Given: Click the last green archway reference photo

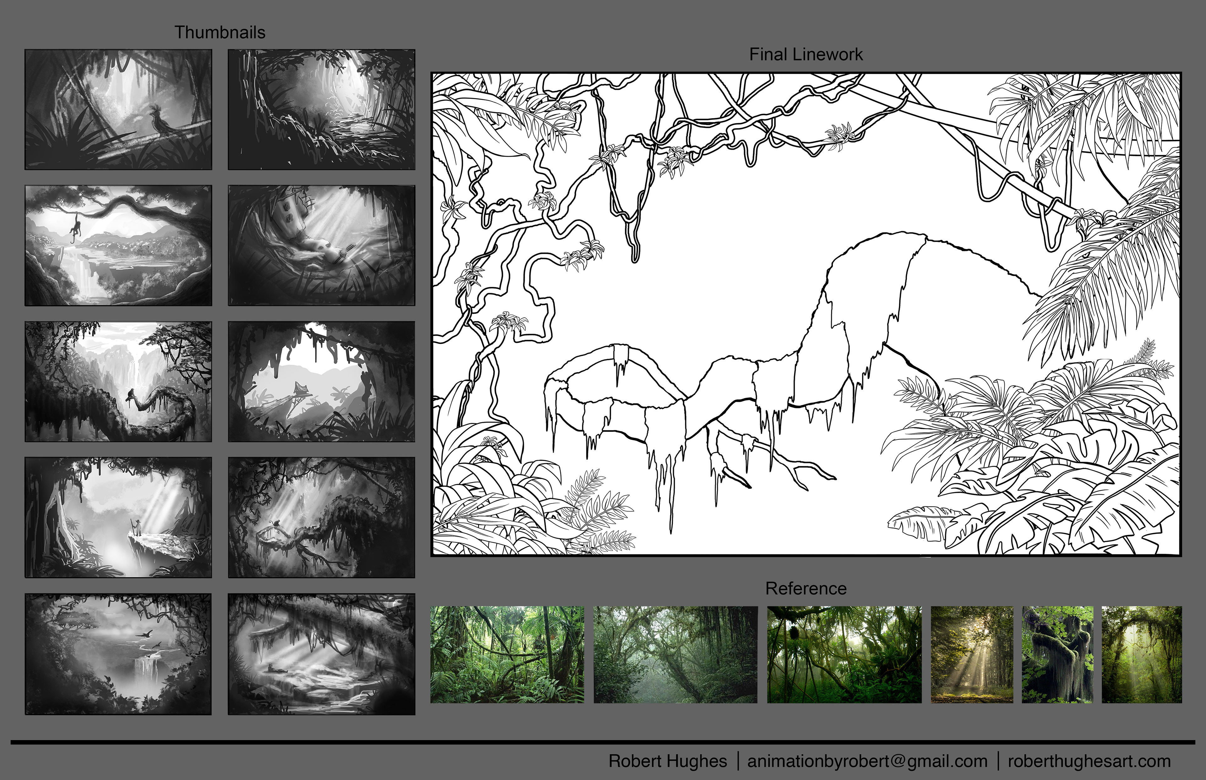Looking at the screenshot, I should (1142, 654).
